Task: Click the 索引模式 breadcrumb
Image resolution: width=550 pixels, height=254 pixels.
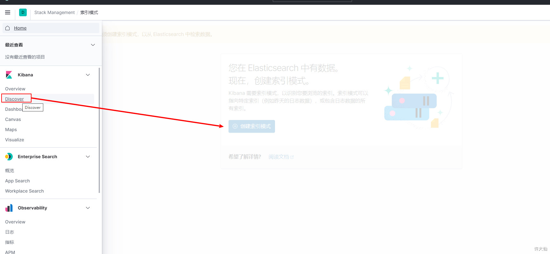Action: pos(89,12)
